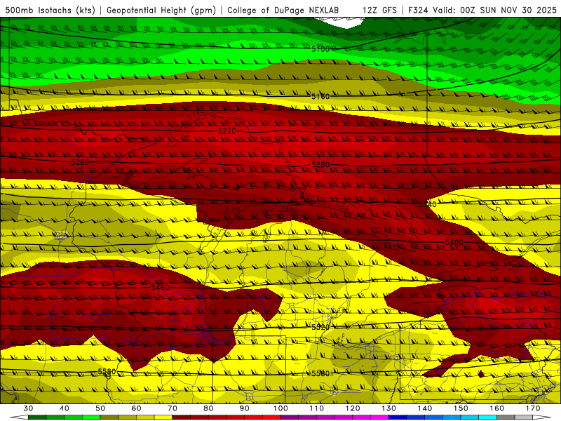Click the 120 knot color scale label
This screenshot has height=421, width=561.
[353, 408]
